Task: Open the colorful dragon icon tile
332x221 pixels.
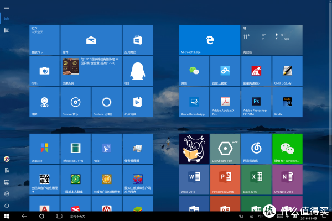Action: [138, 180]
